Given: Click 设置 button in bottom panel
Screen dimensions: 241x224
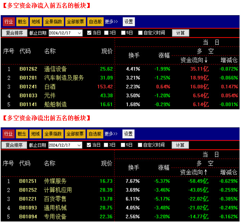Looking at the screenshot, I should click(128, 134).
